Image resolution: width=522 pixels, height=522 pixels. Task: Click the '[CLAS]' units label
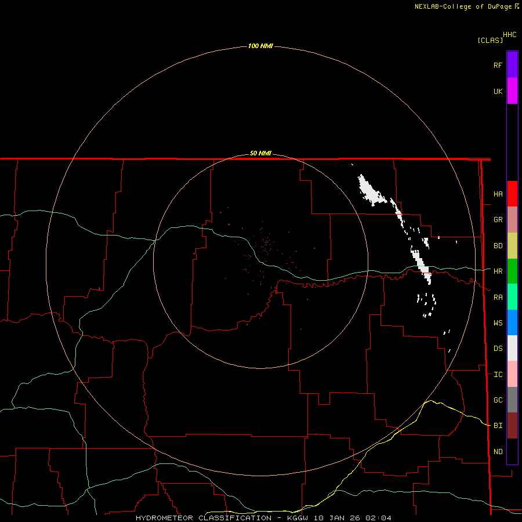pos(490,41)
